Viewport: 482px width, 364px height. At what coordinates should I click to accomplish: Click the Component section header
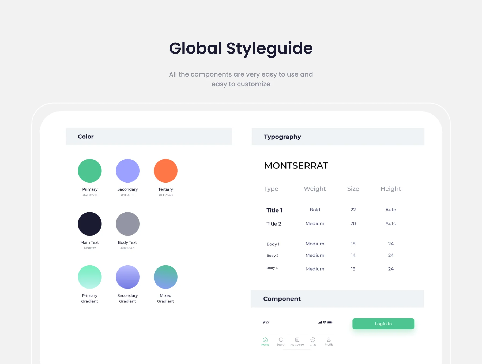click(x=337, y=299)
